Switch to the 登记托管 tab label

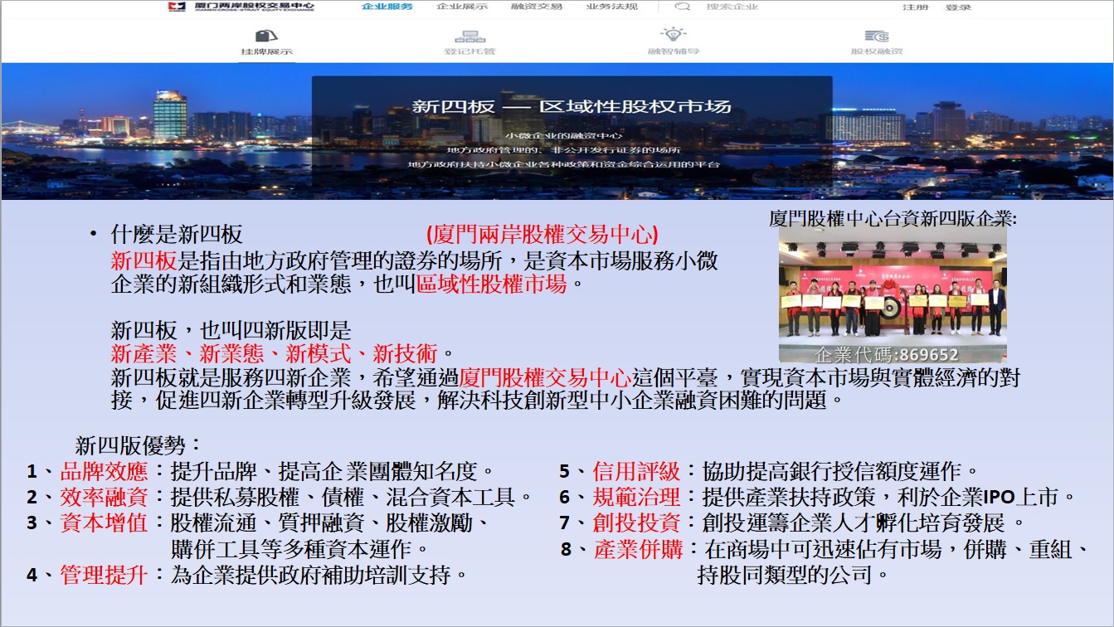coord(469,51)
